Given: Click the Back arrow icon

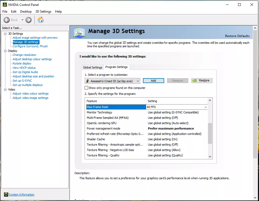Looking at the screenshot, I should click(7, 20).
